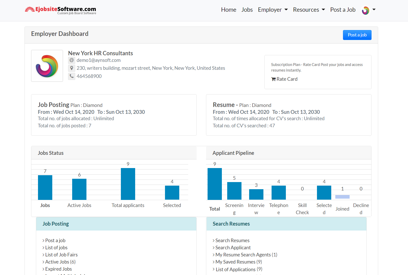Open List of jobs link
Screen dimensions: 408x275
pyautogui.click(x=56, y=248)
